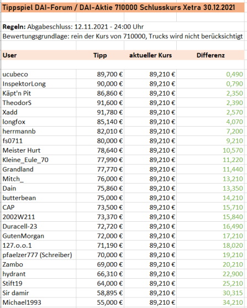This screenshot has height=308, width=247.
Task: Select InspektorLong's tip of 90,000 €
Action: [110, 84]
